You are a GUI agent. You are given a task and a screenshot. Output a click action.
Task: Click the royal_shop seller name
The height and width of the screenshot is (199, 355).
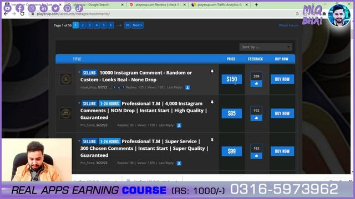pyautogui.click(x=88, y=87)
